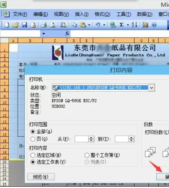The width and height of the screenshot is (169, 188).
Task: Click the Excel application icon in title bar
Action: (x=3, y=4)
